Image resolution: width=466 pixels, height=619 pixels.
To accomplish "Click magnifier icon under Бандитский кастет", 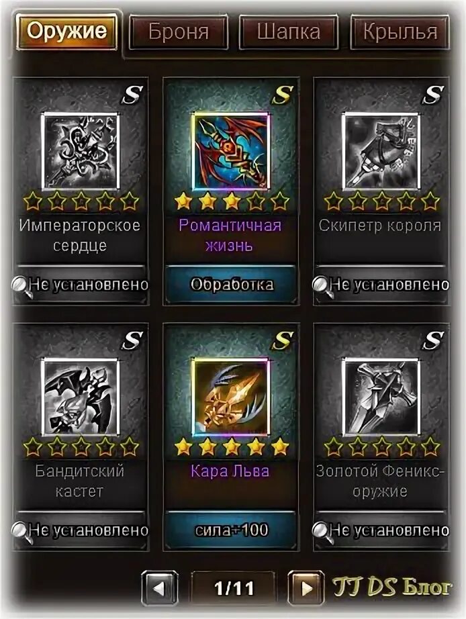I will coord(21,532).
